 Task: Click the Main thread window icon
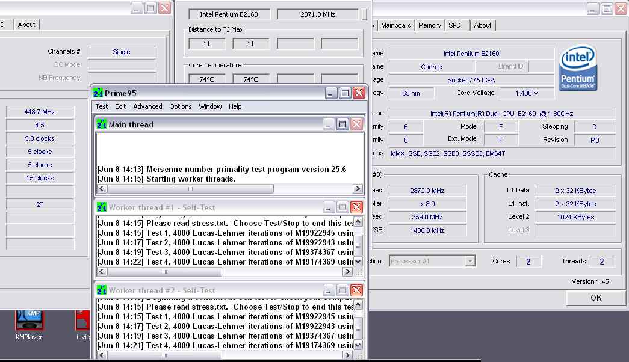pos(102,124)
